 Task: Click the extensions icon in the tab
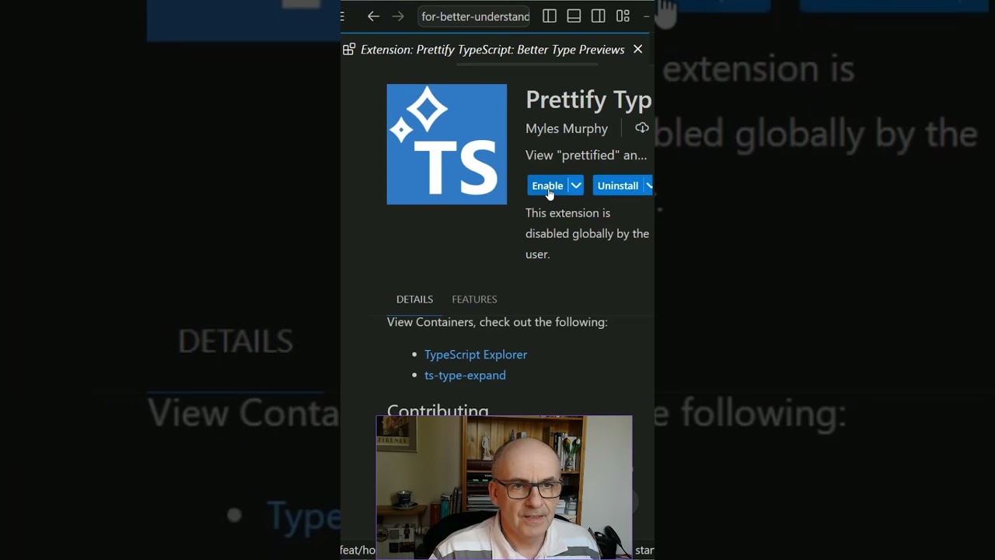pos(349,49)
